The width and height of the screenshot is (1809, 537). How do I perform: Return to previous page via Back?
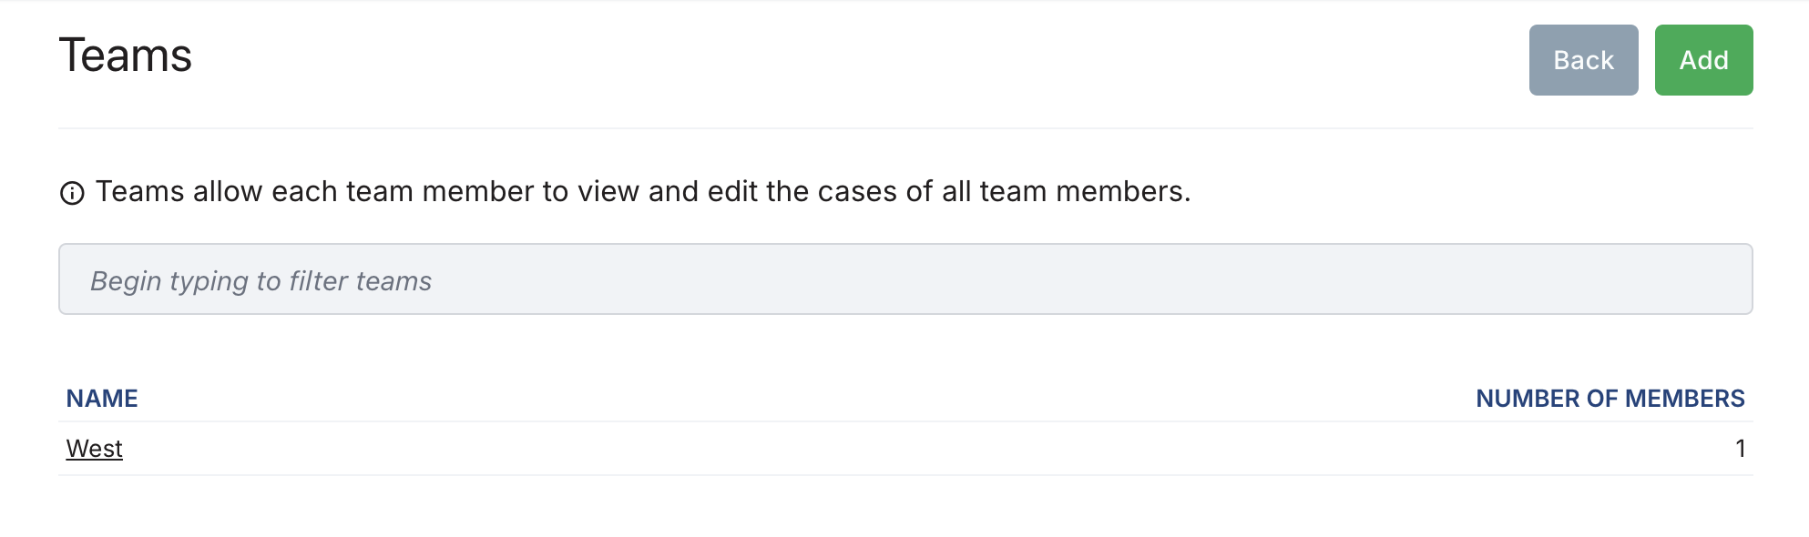[x=1583, y=60]
